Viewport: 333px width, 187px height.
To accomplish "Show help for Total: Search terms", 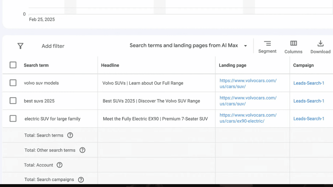I will 70,135.
